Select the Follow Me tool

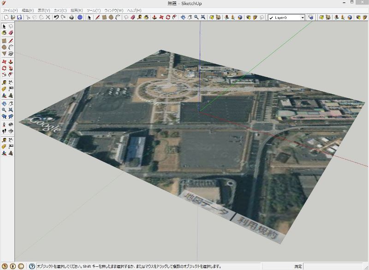pos(11,68)
